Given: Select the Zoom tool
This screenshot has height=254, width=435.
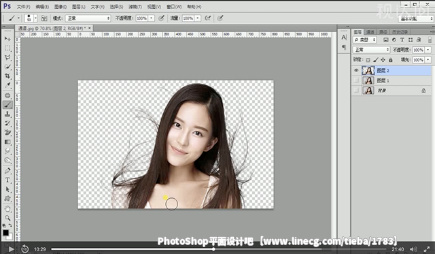Looking at the screenshot, I should coord(7,218).
